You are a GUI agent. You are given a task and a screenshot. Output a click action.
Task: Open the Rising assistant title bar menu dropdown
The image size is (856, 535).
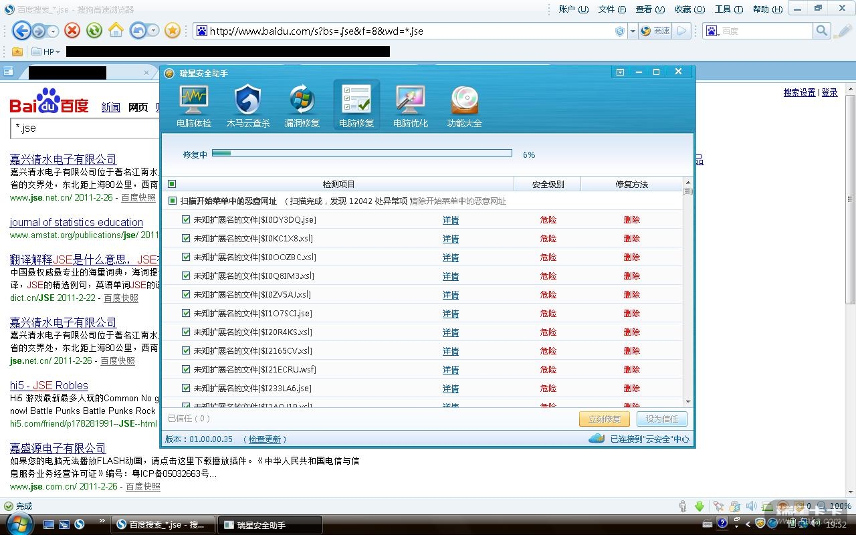click(620, 72)
